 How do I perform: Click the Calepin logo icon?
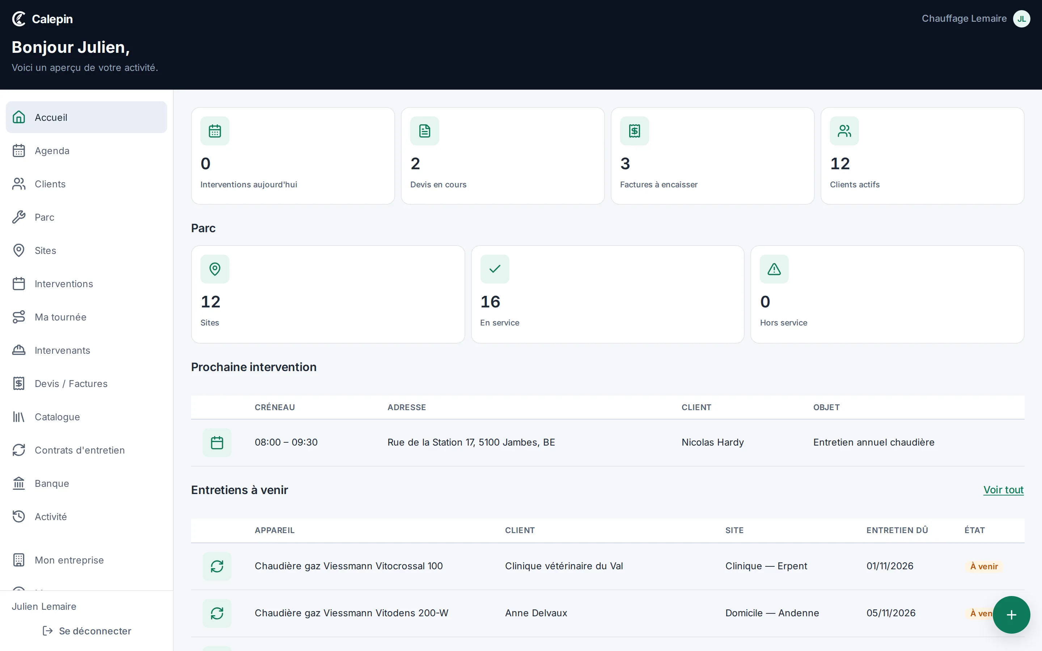pyautogui.click(x=19, y=19)
